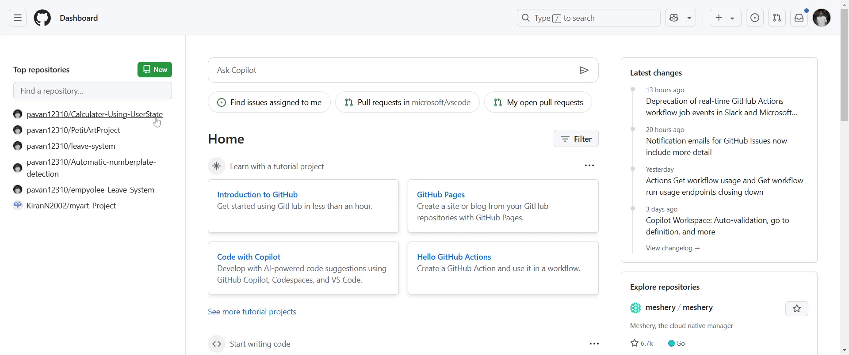The image size is (849, 355).
Task: Open tutorial project section options menu
Action: pyautogui.click(x=589, y=166)
